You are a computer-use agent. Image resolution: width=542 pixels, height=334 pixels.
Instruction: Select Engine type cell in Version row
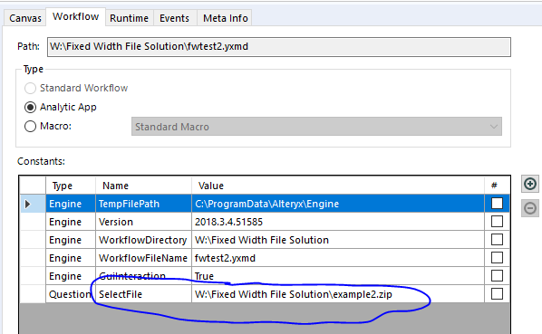click(71, 222)
